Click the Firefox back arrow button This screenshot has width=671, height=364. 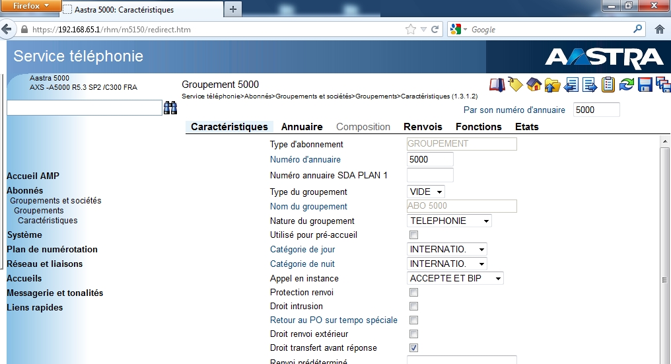tap(7, 30)
